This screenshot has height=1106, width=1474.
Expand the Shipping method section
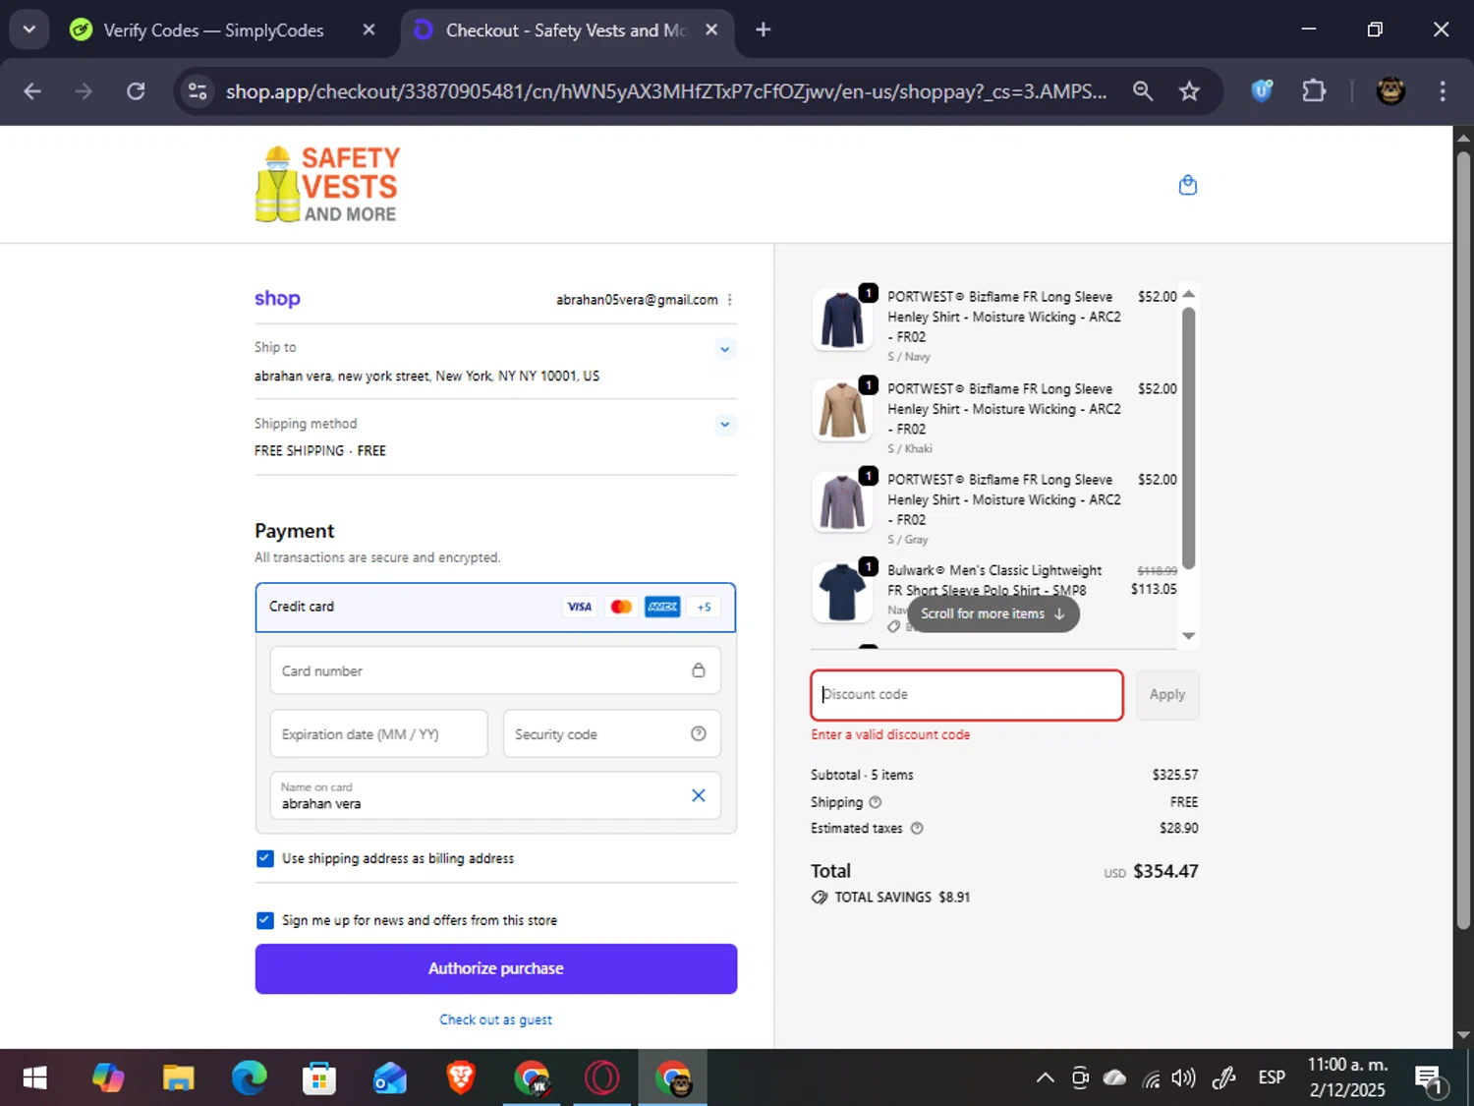pyautogui.click(x=724, y=425)
